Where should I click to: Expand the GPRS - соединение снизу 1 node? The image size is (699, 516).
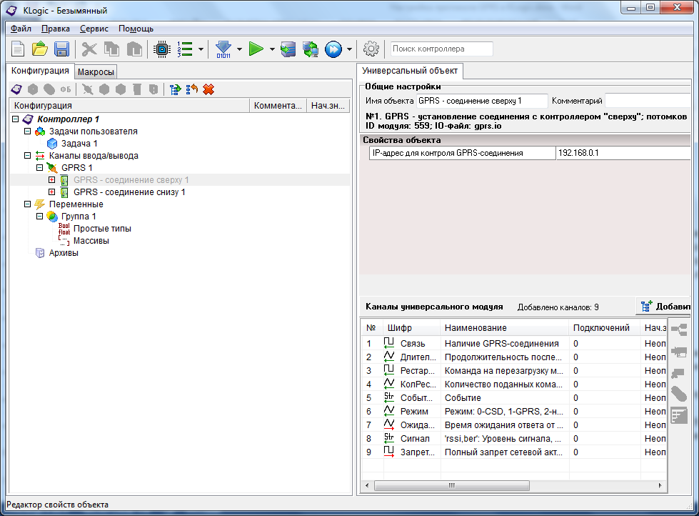coord(51,192)
